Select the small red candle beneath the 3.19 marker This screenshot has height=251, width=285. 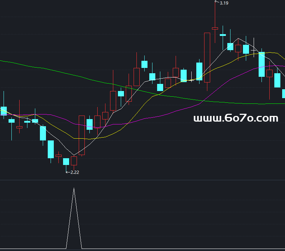click(215, 28)
